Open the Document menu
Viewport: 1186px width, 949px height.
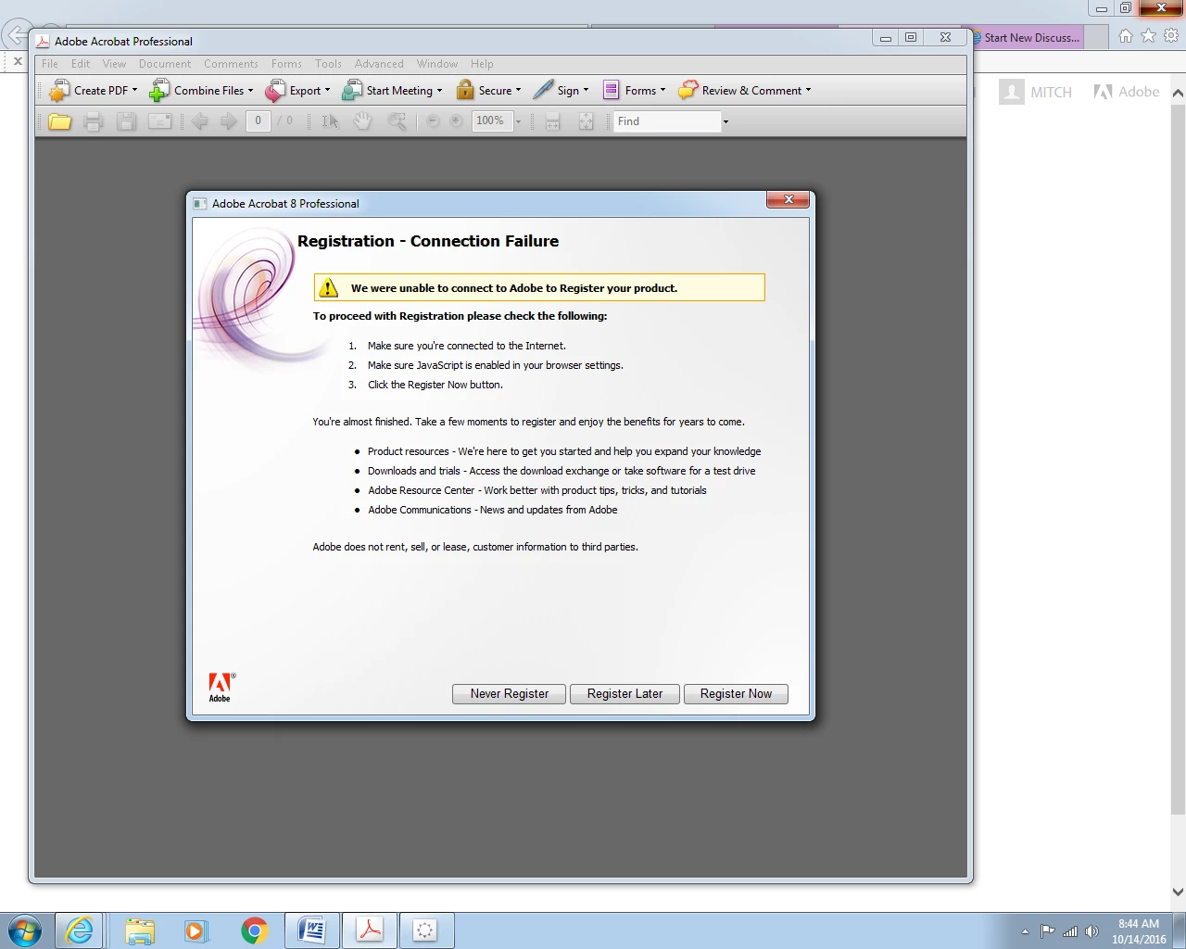point(165,64)
